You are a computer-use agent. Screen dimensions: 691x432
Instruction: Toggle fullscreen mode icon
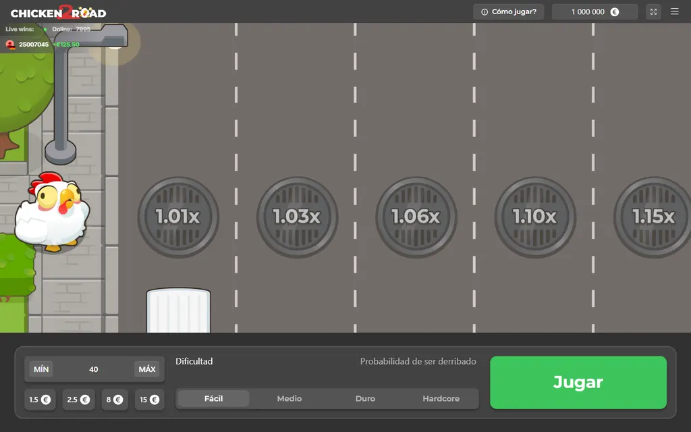click(x=653, y=12)
